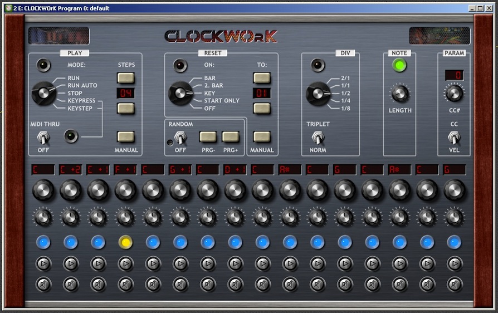Click the small LED beside the RANDOM switch

point(170,143)
